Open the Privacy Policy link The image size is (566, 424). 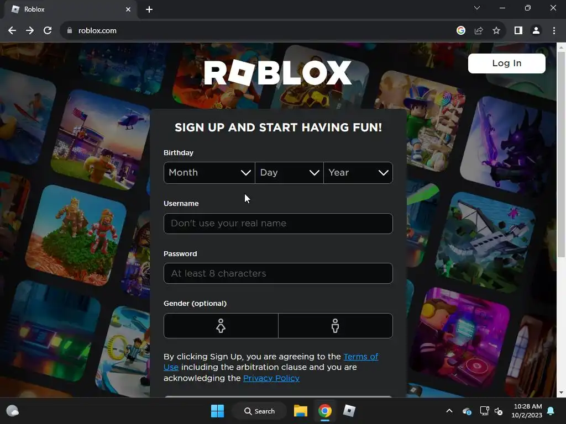point(271,378)
